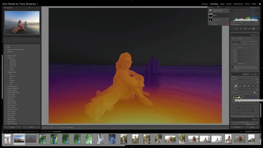Toggle the highlight clipping indicator on histogram
Viewport: 263px width, 148px height.
258,11
